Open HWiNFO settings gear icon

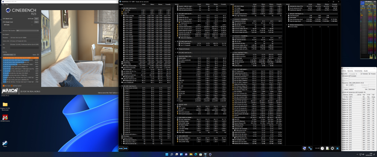coord(333,148)
